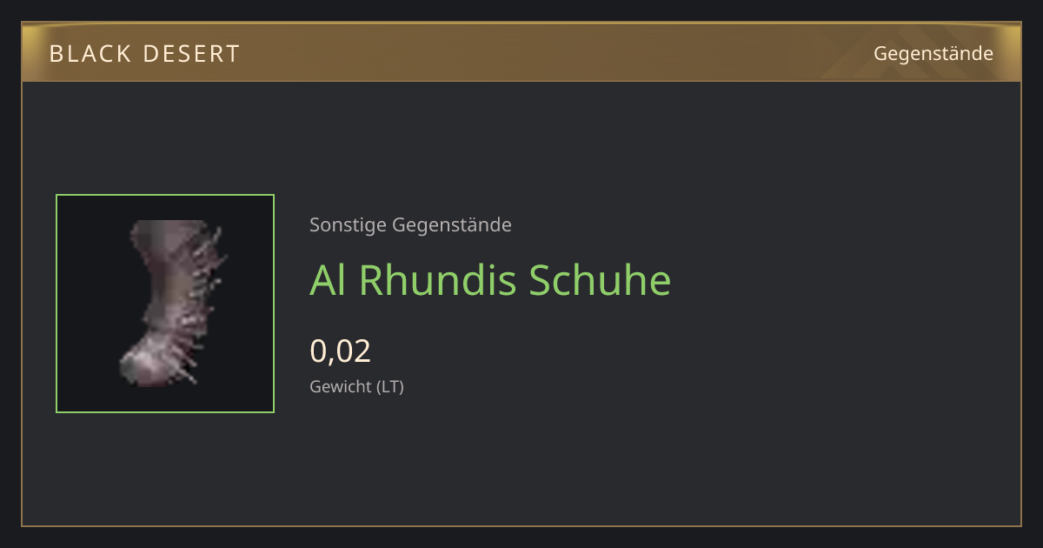Click the toe of the boot image
The image size is (1043, 548).
click(x=135, y=364)
